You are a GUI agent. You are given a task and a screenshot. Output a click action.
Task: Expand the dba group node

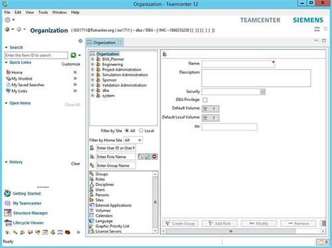point(93,90)
